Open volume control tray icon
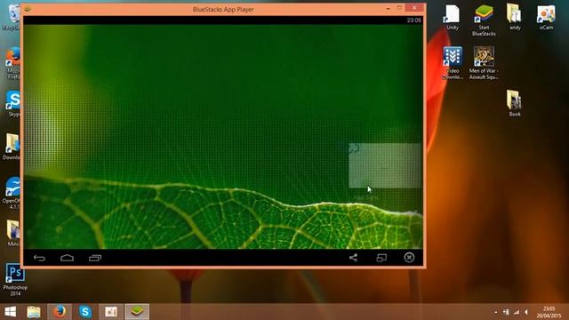The width and height of the screenshot is (569, 320). click(x=526, y=312)
